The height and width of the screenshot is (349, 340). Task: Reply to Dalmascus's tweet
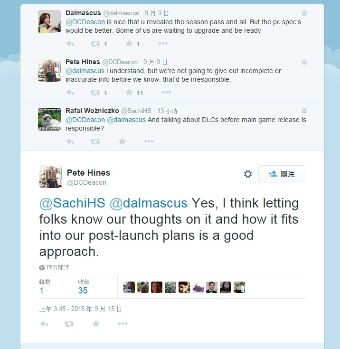tap(70, 44)
